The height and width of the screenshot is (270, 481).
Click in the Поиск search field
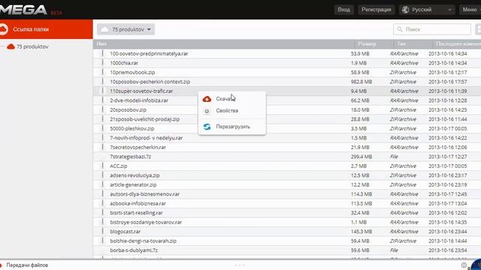click(x=432, y=29)
